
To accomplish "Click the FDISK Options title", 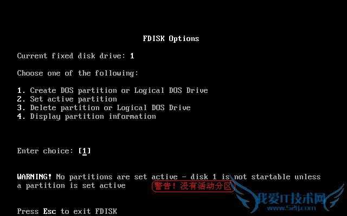I will [171, 38].
